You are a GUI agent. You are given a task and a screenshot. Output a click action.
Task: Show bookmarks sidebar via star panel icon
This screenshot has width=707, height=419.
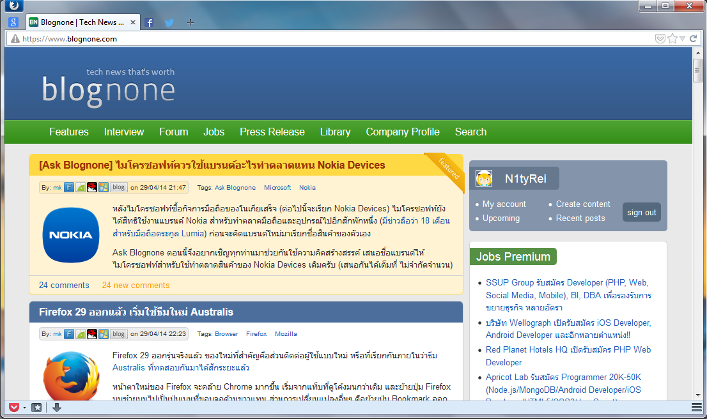coord(37,408)
